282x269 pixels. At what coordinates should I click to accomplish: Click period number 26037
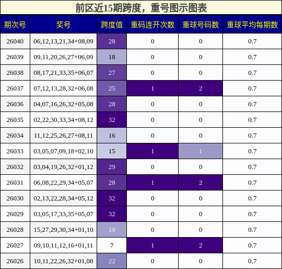[x=15, y=88]
